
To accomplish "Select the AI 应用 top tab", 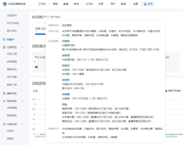I will [148, 4].
